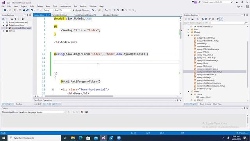Switch to HomeController.cs tab
This screenshot has height=141, width=250.
[59, 15]
